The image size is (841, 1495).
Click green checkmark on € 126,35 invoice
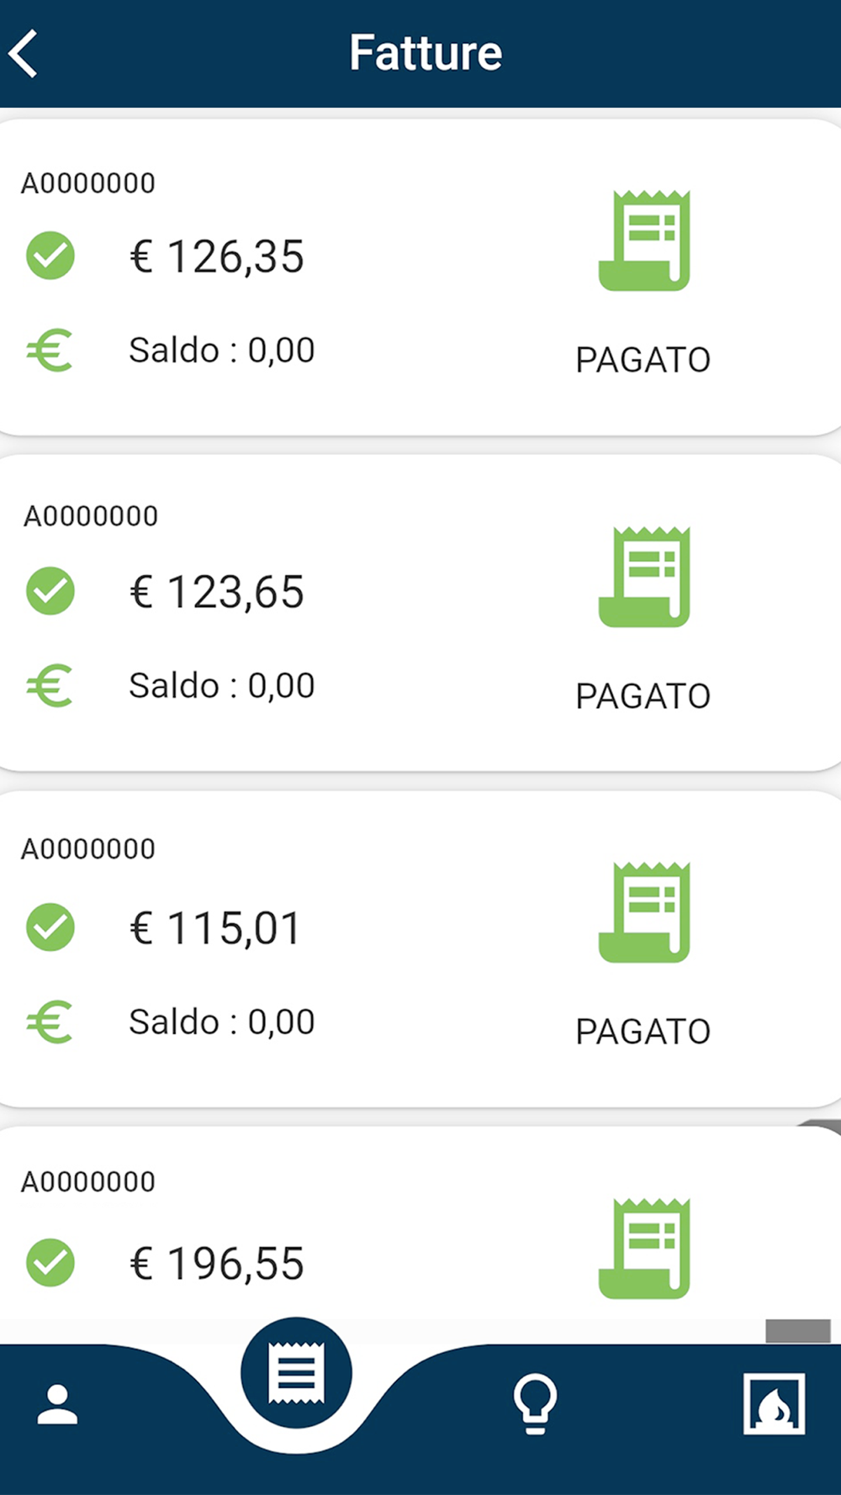(x=50, y=256)
